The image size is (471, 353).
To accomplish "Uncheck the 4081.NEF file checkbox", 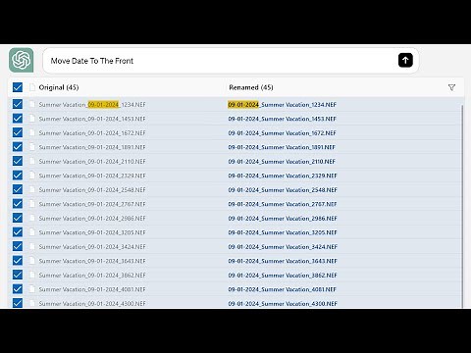I will [x=18, y=289].
